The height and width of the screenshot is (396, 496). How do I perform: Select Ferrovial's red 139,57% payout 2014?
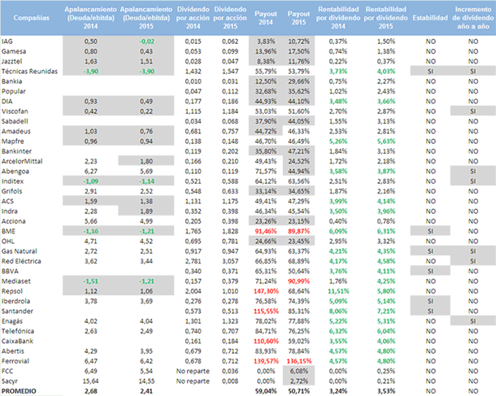click(266, 361)
